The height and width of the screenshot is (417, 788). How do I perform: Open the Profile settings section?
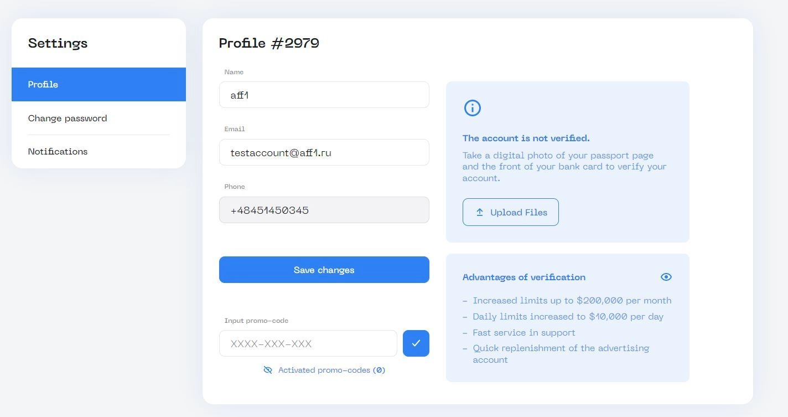[98, 85]
